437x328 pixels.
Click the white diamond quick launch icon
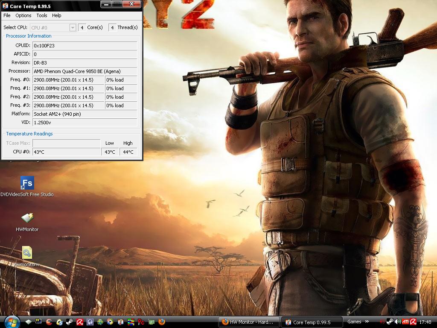click(x=28, y=322)
